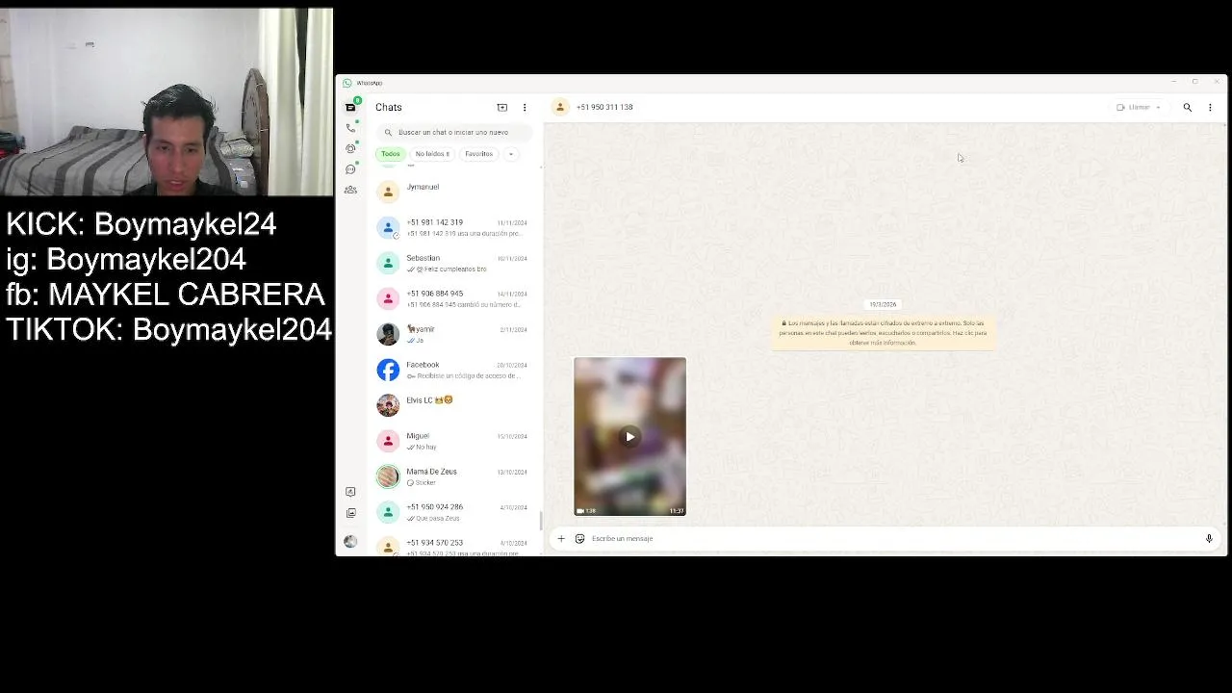The image size is (1232, 693).
Task: Play the blurred video message
Action: 629,437
